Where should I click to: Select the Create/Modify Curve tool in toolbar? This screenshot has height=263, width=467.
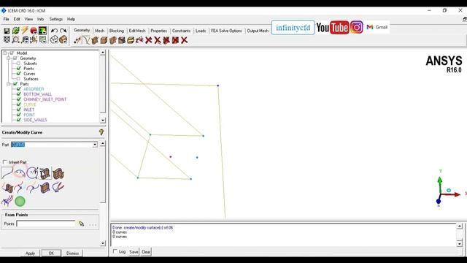[x=86, y=40]
